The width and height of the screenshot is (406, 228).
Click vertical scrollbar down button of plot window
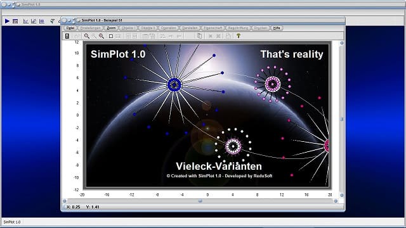(341, 195)
